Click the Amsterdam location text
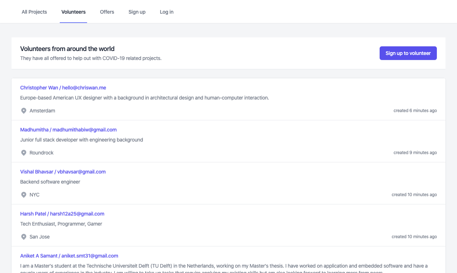 [x=42, y=111]
